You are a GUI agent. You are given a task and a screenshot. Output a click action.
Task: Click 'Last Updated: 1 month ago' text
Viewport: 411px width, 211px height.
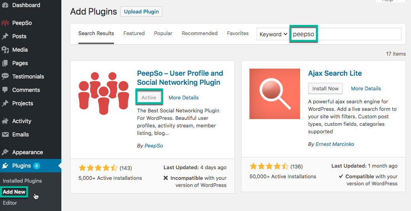364,166
